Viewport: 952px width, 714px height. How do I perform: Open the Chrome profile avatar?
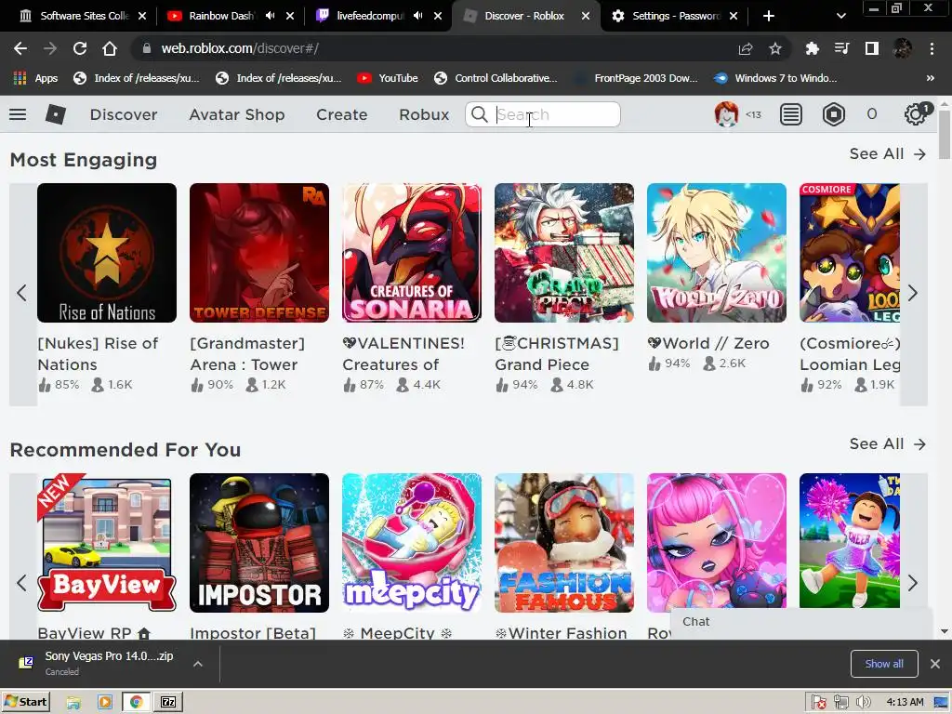[902, 48]
